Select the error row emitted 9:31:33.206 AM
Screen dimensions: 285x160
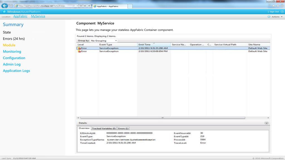[173, 48]
